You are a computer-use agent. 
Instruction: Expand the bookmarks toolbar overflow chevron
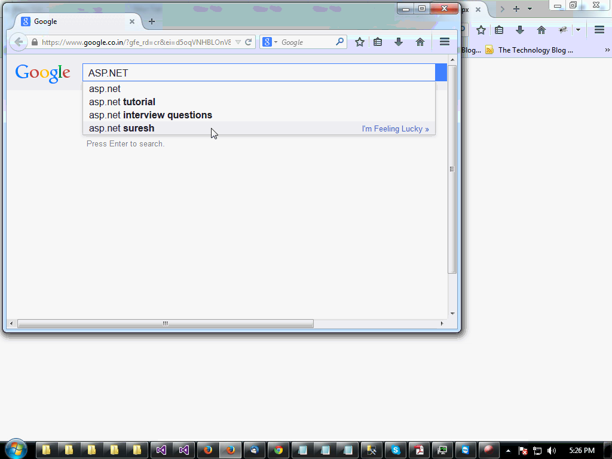pyautogui.click(x=607, y=50)
